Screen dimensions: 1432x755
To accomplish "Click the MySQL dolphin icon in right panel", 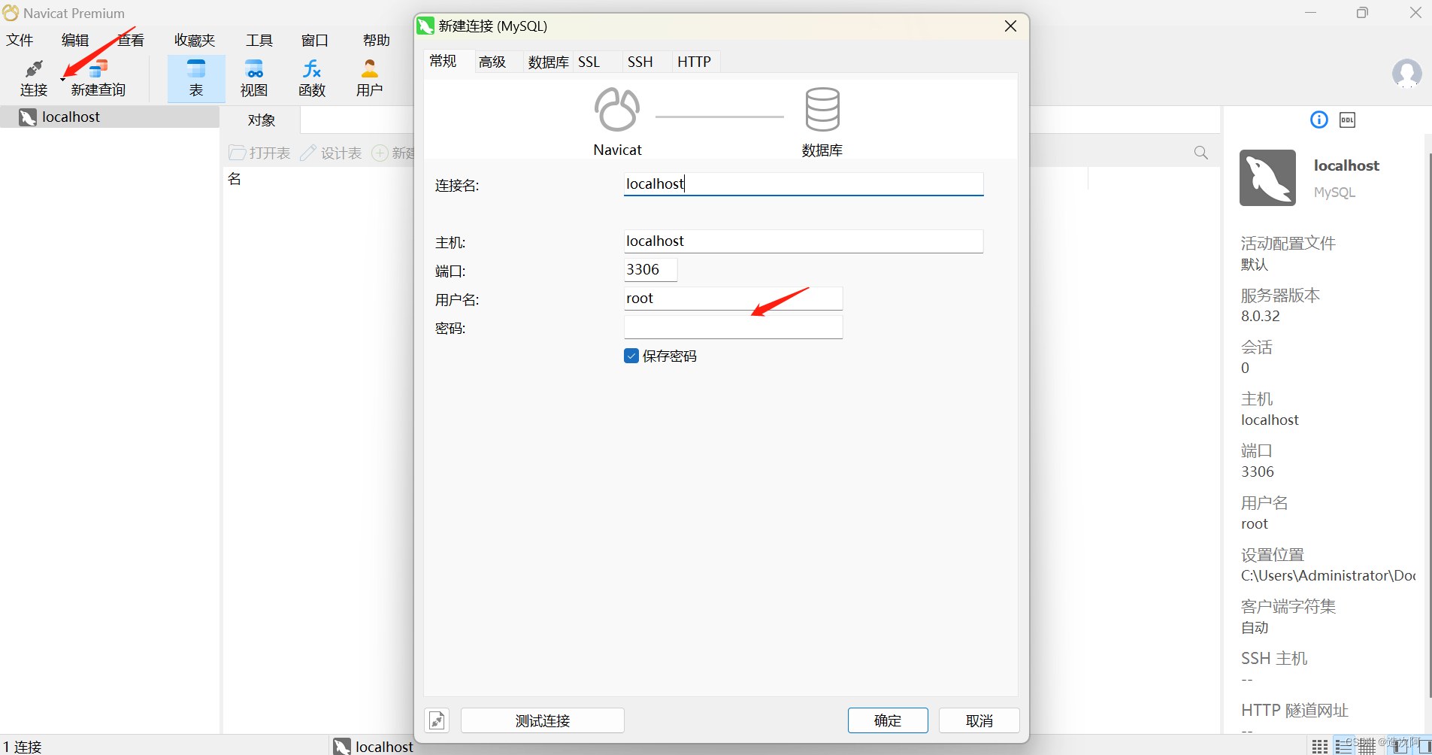I will point(1267,177).
